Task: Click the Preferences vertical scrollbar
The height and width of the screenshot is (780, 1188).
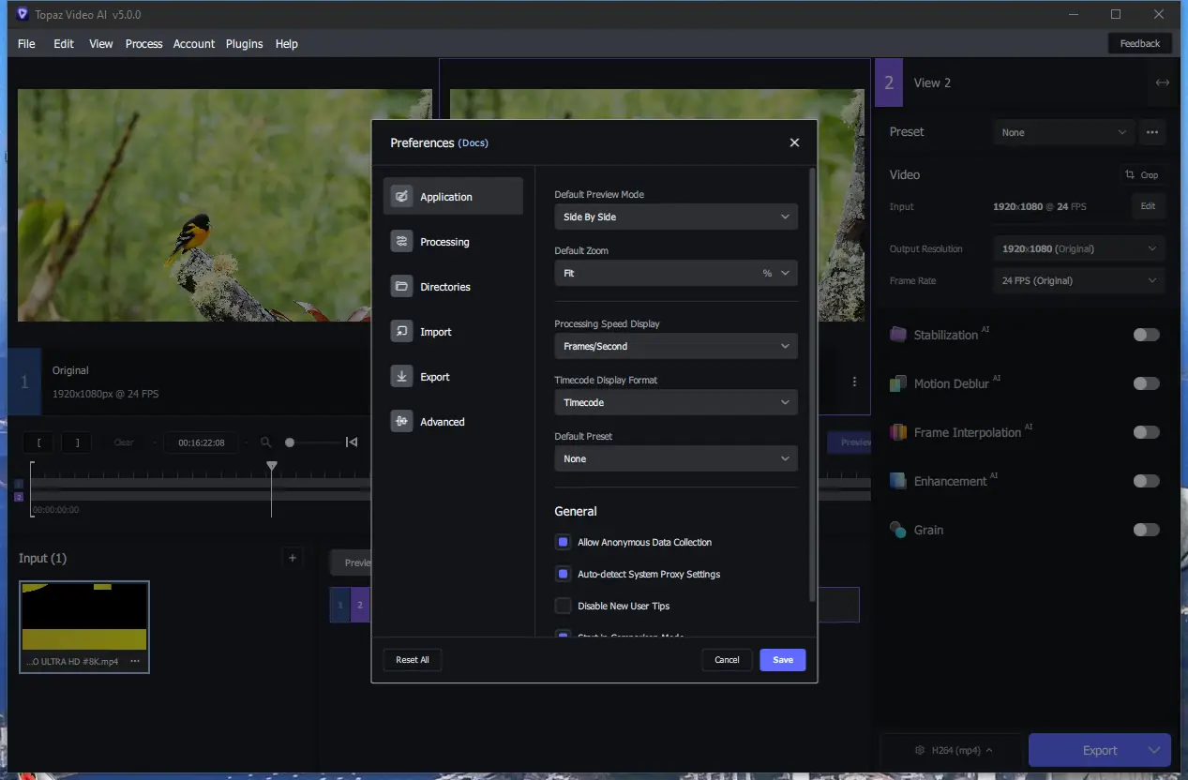Action: click(x=812, y=384)
